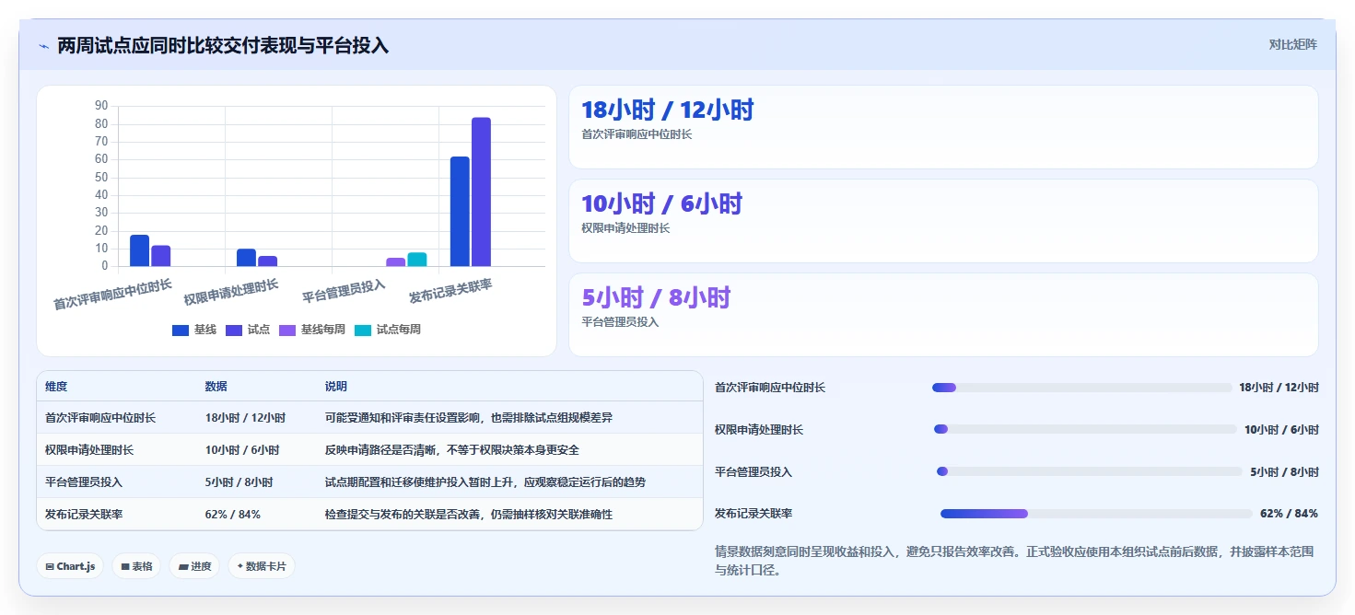Click the 试点 bar for 首次评审响应中位时长 in chart
1355x615 pixels.
[x=161, y=256]
